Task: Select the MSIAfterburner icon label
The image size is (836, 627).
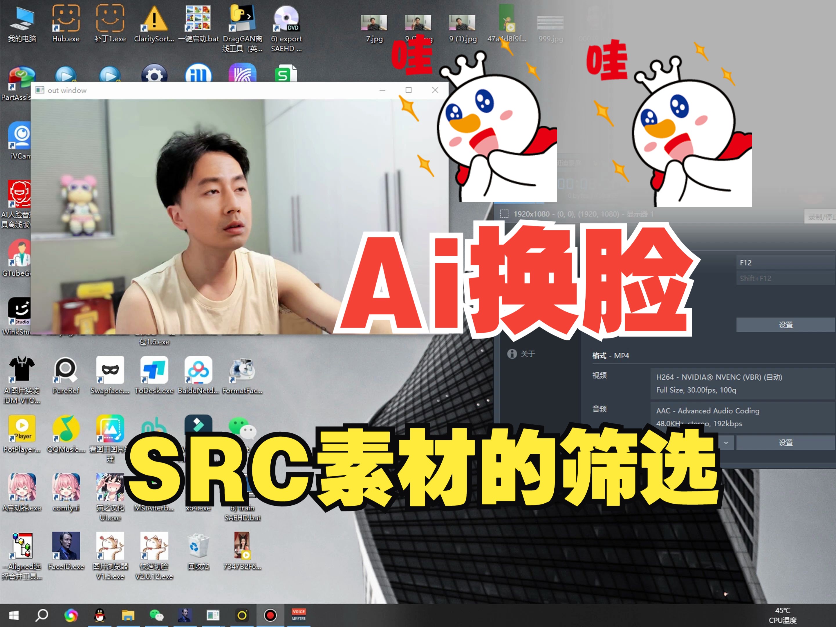Action: (154, 508)
